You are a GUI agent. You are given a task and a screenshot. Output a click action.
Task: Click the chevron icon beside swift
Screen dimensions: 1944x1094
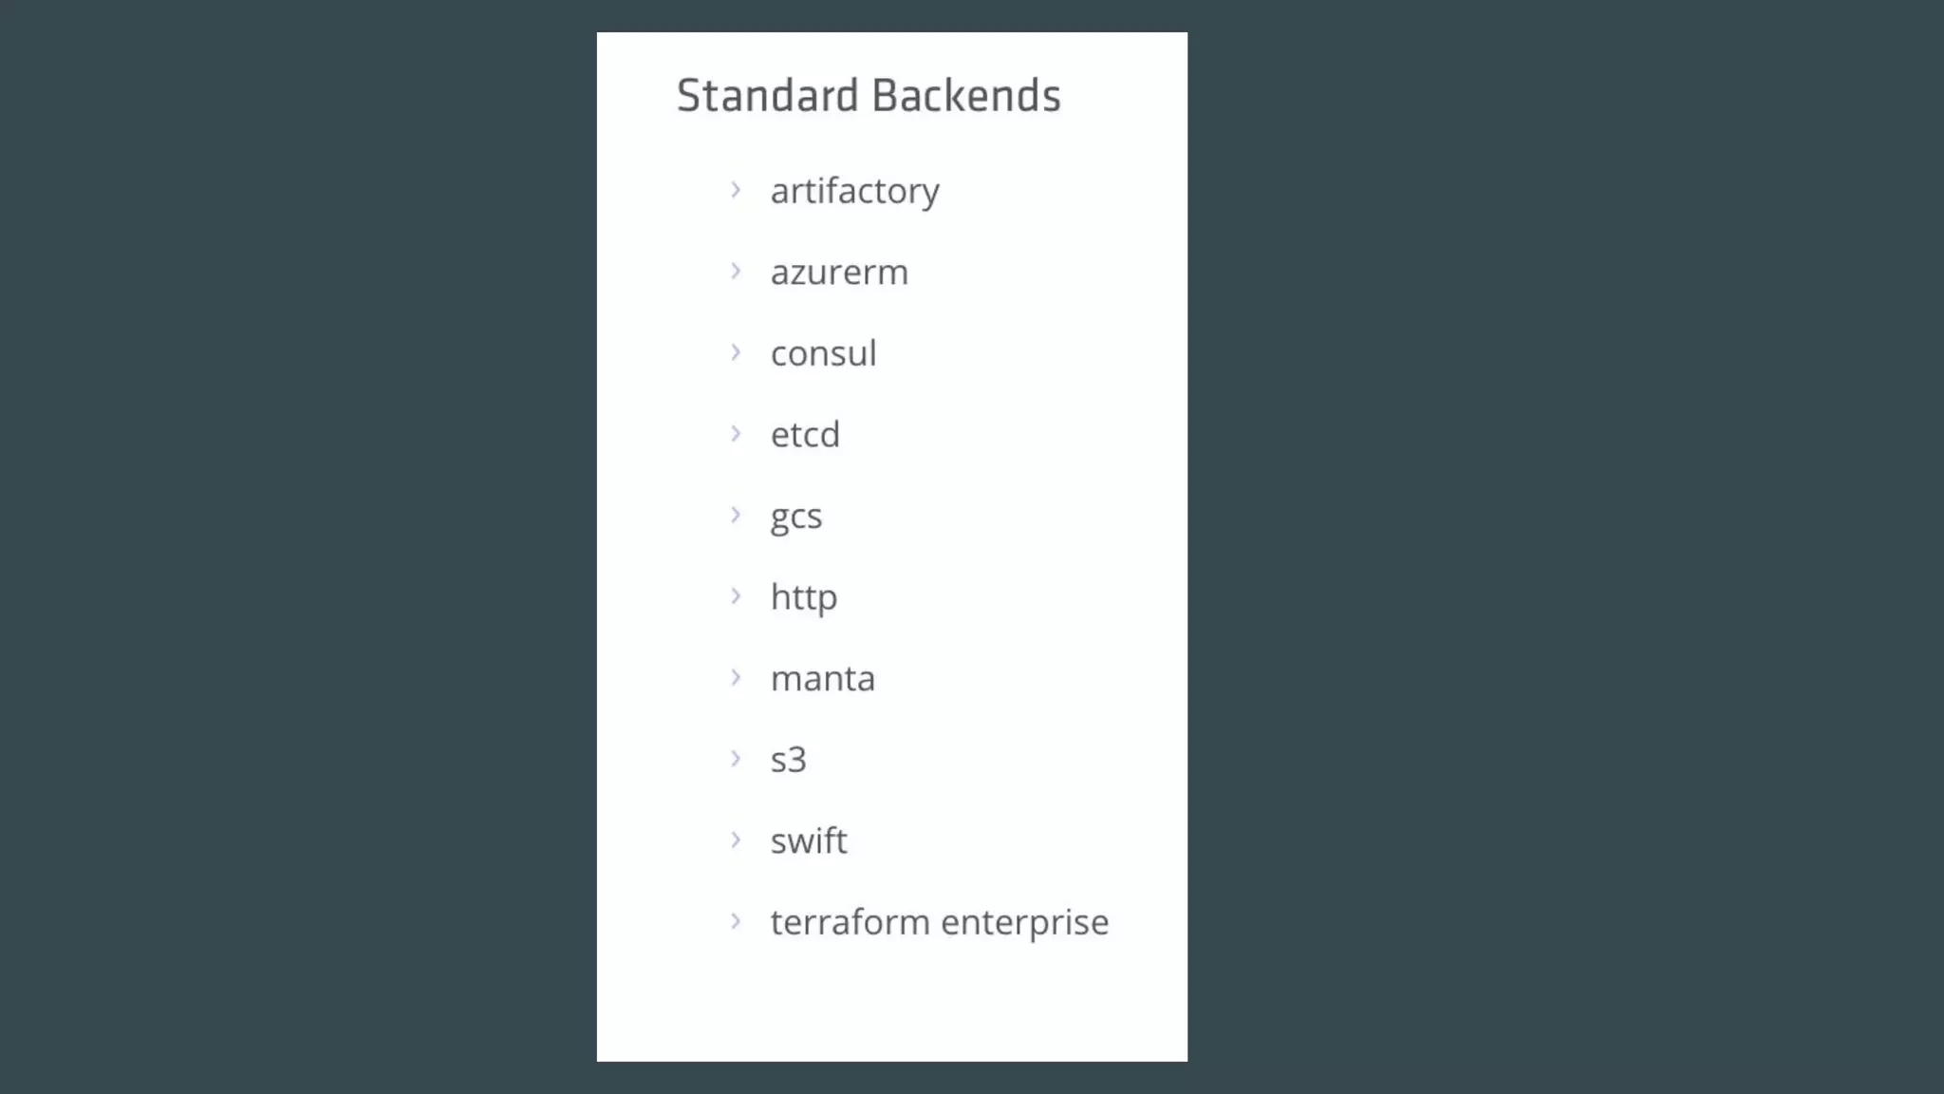(736, 839)
